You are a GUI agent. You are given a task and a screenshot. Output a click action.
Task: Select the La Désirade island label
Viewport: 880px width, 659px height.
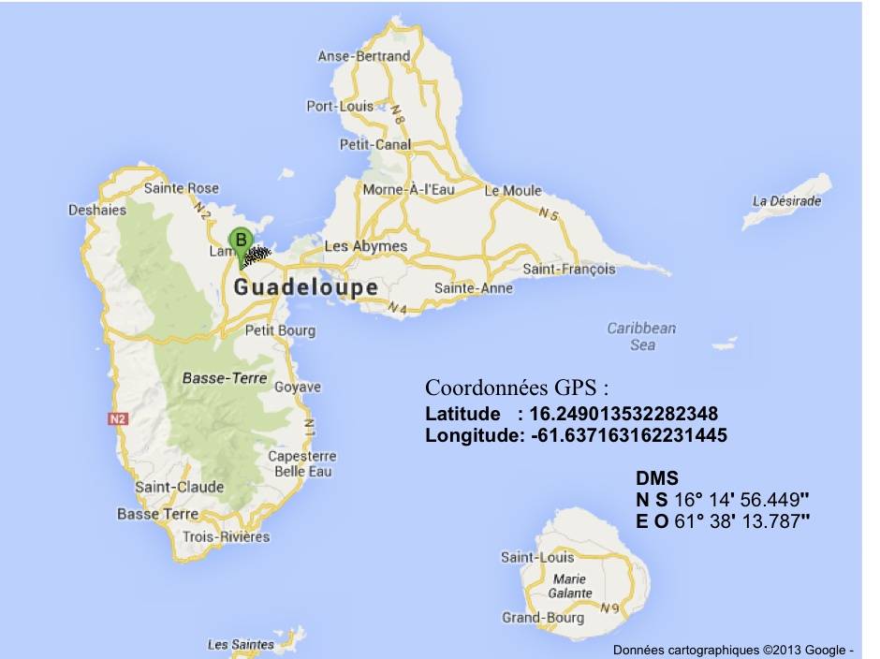[786, 200]
